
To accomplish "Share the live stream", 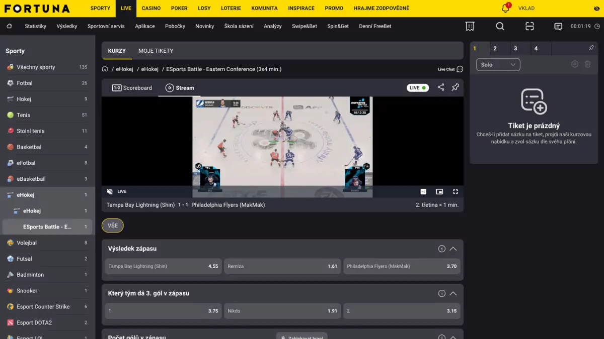I will coord(441,87).
